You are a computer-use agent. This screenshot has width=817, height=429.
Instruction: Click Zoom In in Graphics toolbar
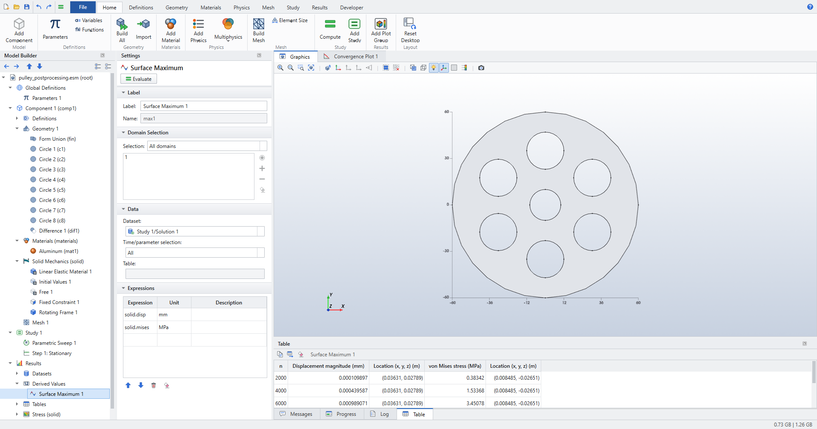pos(280,68)
